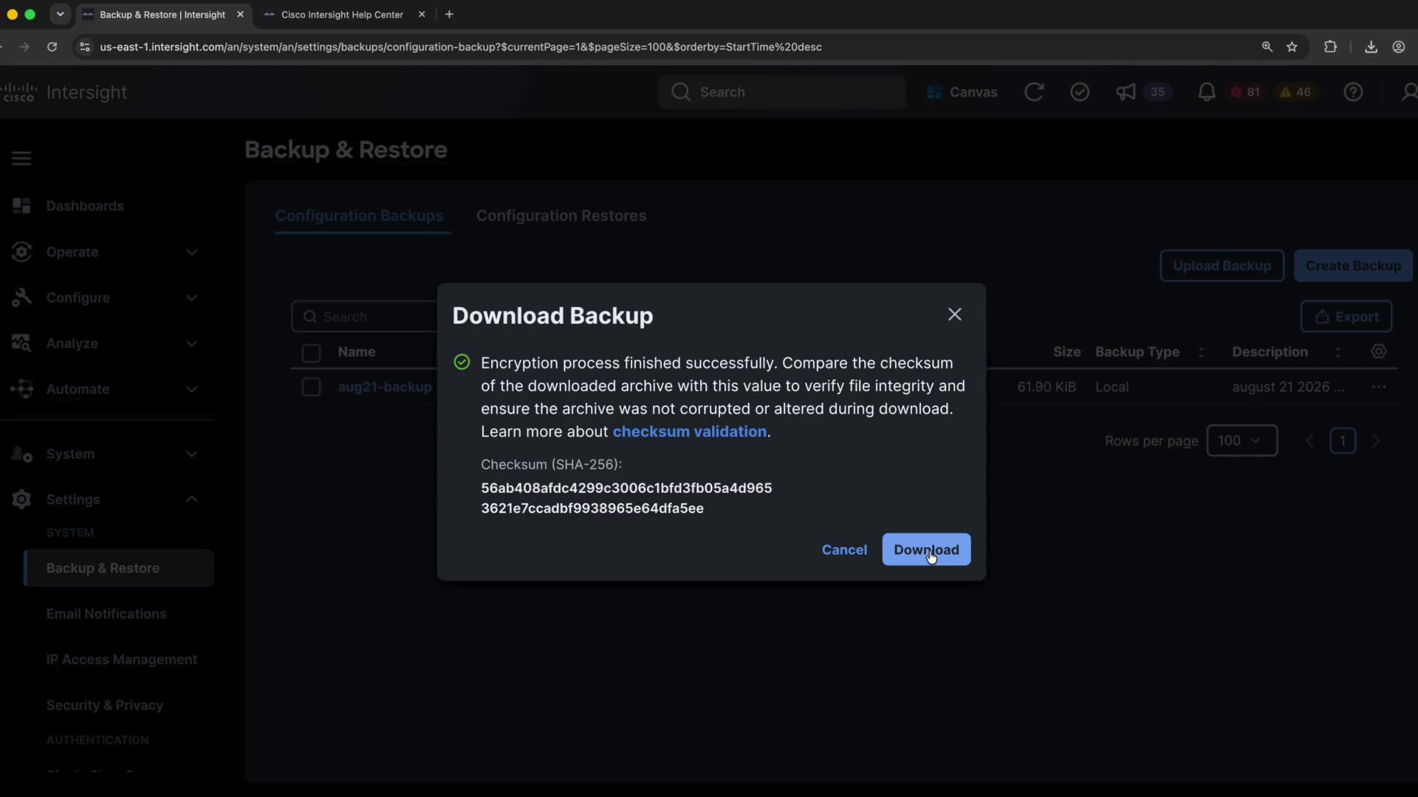The image size is (1418, 797).
Task: Open the Canvas view
Action: pyautogui.click(x=962, y=92)
